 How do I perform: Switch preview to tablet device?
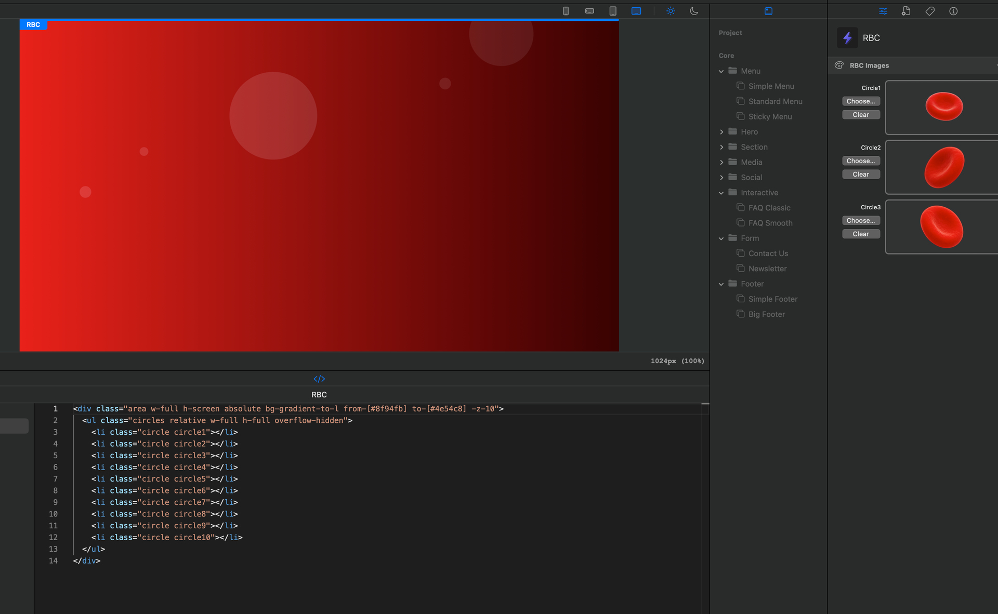[x=613, y=11]
